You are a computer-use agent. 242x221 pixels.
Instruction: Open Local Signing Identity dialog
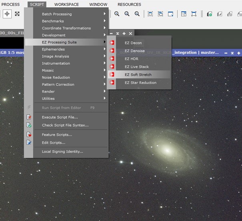(62, 151)
